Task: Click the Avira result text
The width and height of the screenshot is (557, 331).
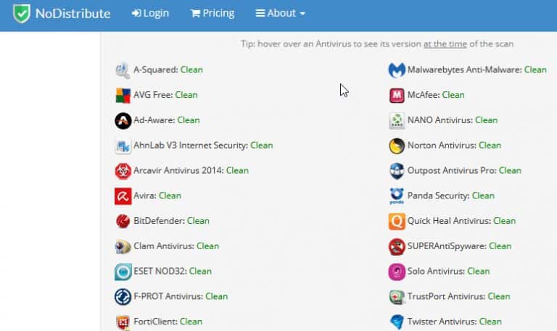Action: click(x=157, y=196)
